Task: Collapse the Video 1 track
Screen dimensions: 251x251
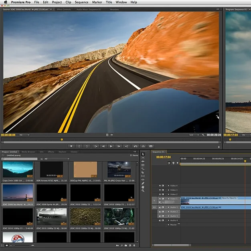Action: 168,198
